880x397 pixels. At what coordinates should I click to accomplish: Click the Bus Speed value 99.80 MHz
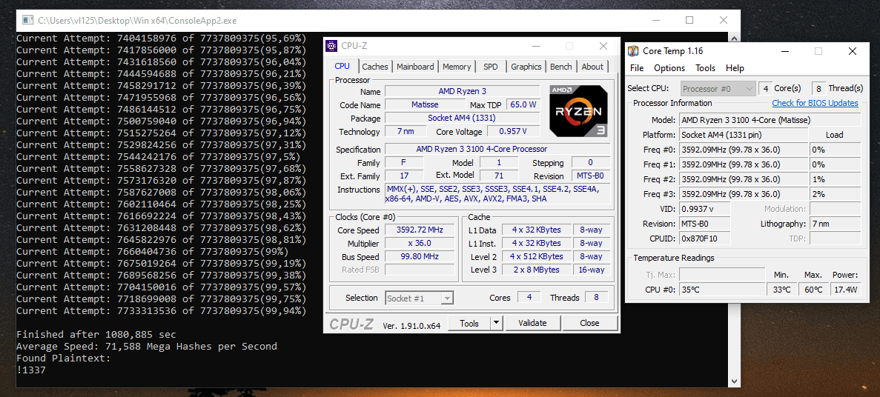pyautogui.click(x=419, y=257)
